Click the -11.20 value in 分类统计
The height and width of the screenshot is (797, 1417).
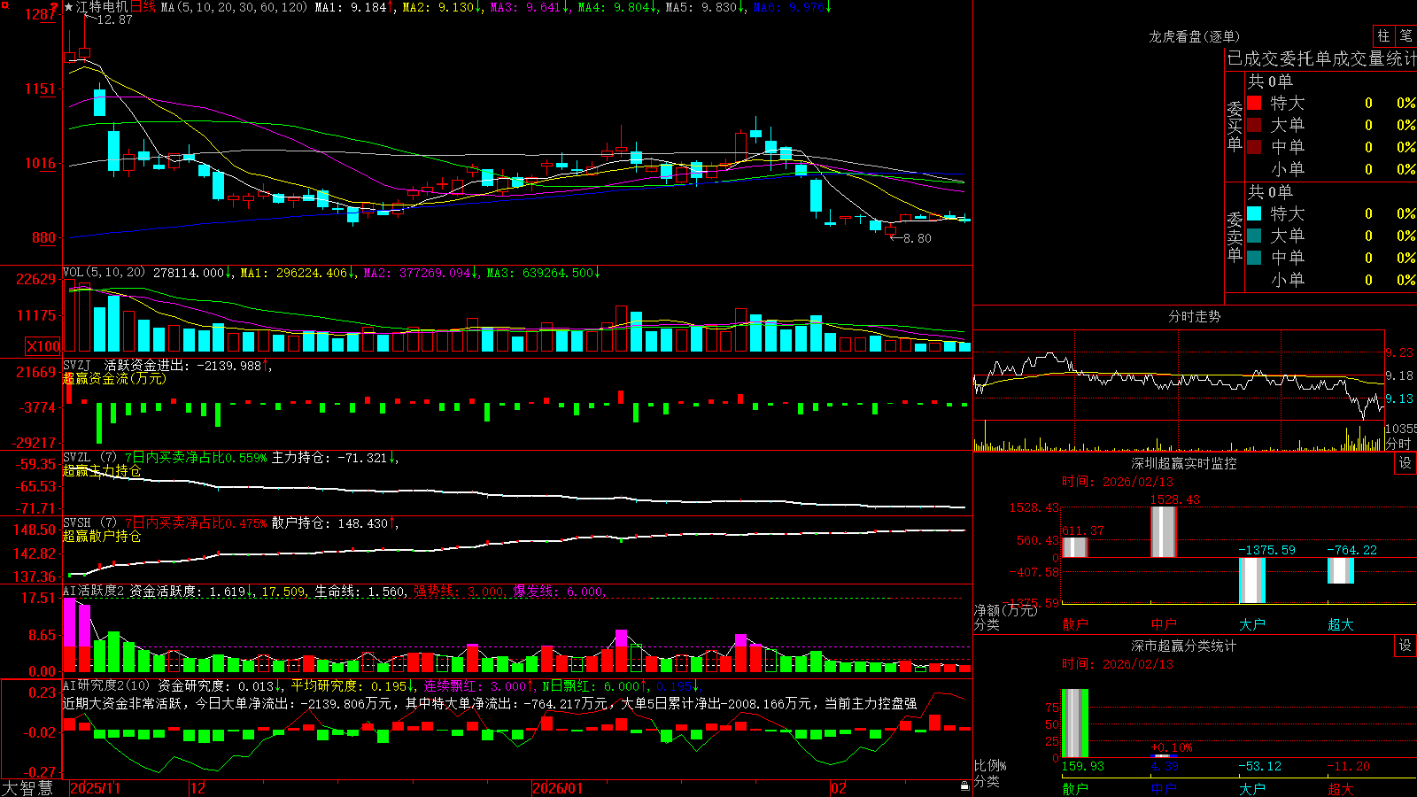tap(1349, 766)
